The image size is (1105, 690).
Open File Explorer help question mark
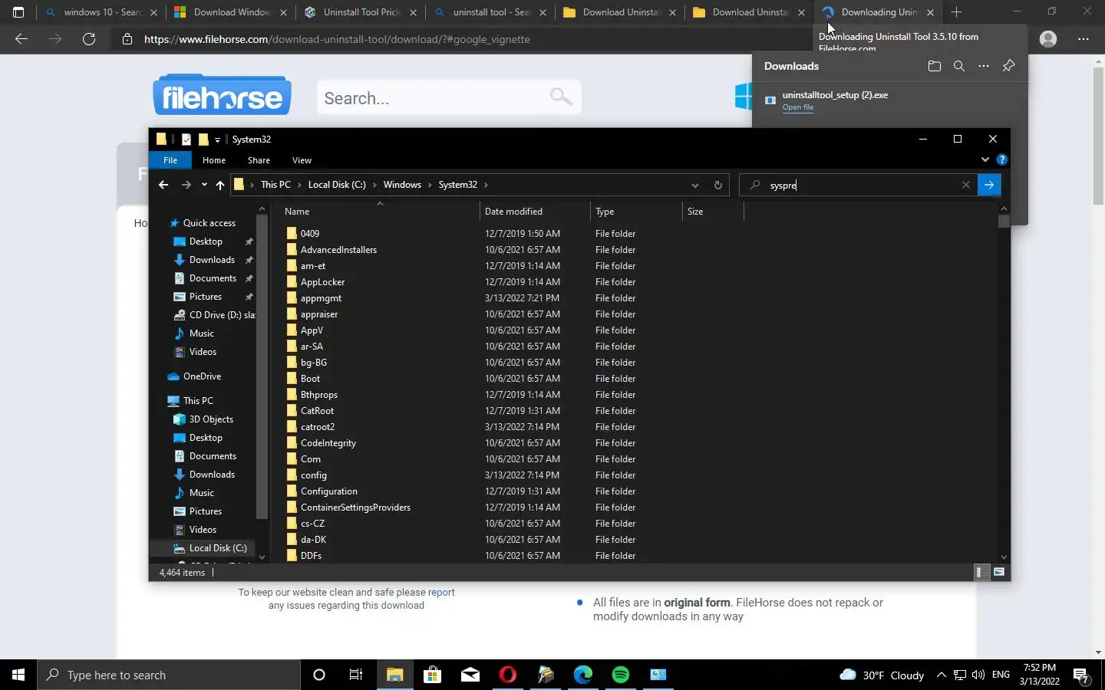tap(1001, 159)
